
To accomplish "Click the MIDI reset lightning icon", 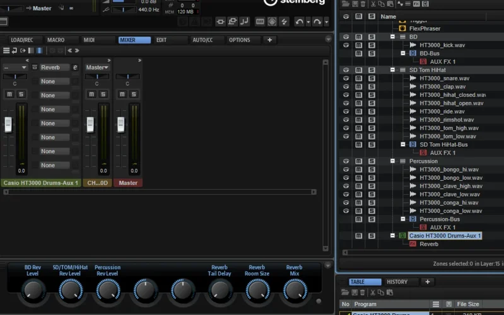I will pos(284,22).
